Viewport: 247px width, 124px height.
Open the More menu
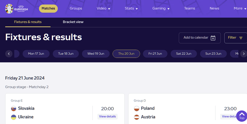pos(240,9)
